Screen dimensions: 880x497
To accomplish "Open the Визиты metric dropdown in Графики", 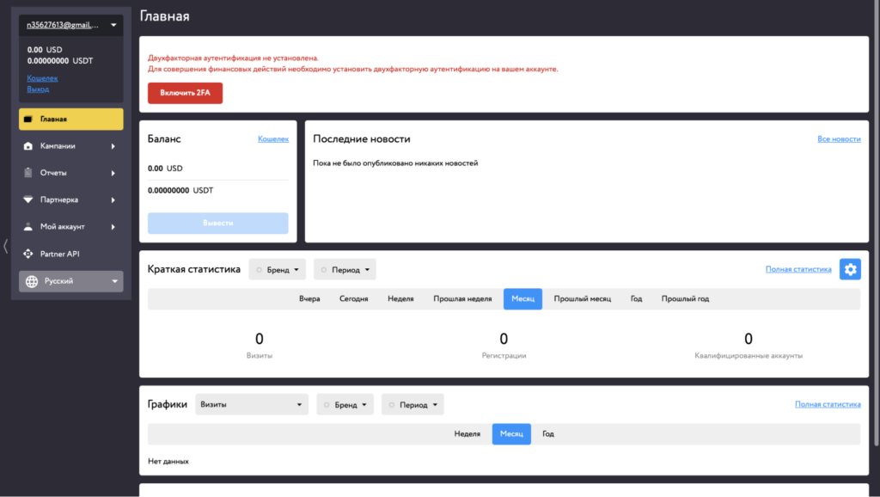I will [252, 404].
